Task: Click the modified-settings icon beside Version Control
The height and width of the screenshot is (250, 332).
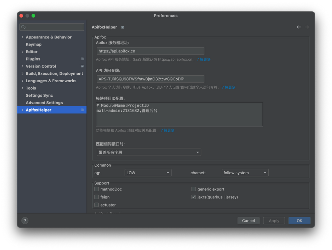Action: click(82, 66)
